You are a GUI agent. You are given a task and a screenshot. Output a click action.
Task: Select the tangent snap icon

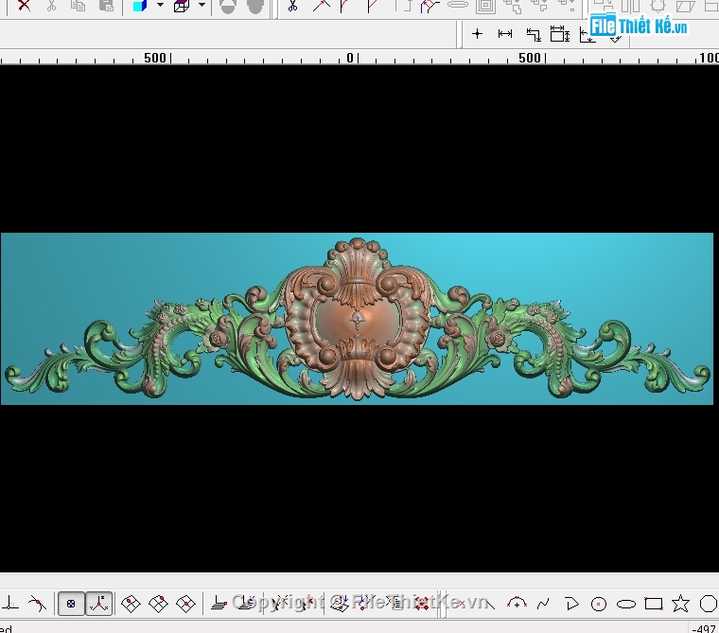pyautogui.click(x=37, y=603)
